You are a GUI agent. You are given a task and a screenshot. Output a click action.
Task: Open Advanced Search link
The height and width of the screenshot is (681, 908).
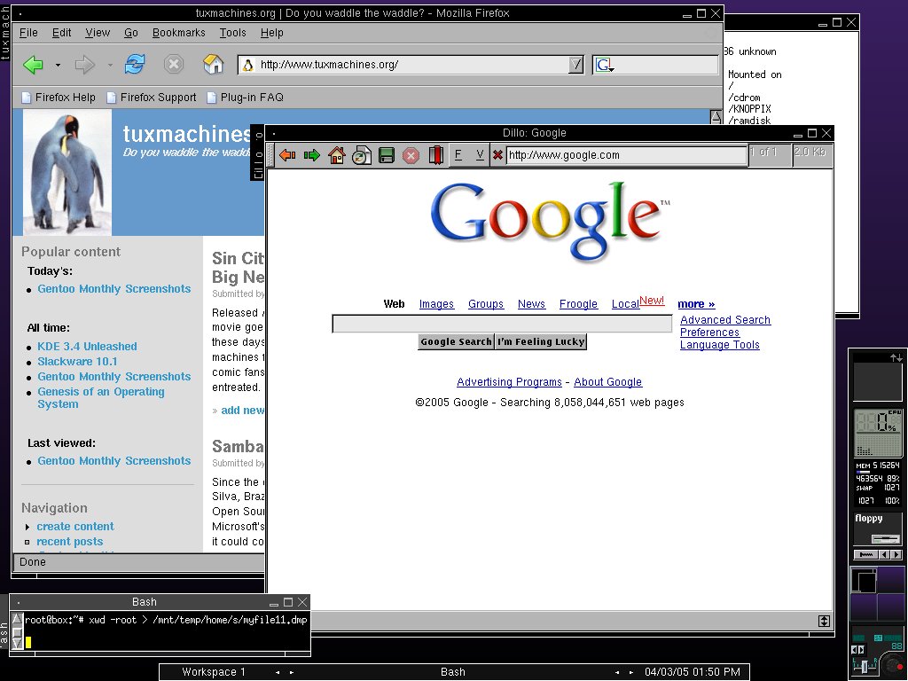pyautogui.click(x=725, y=319)
